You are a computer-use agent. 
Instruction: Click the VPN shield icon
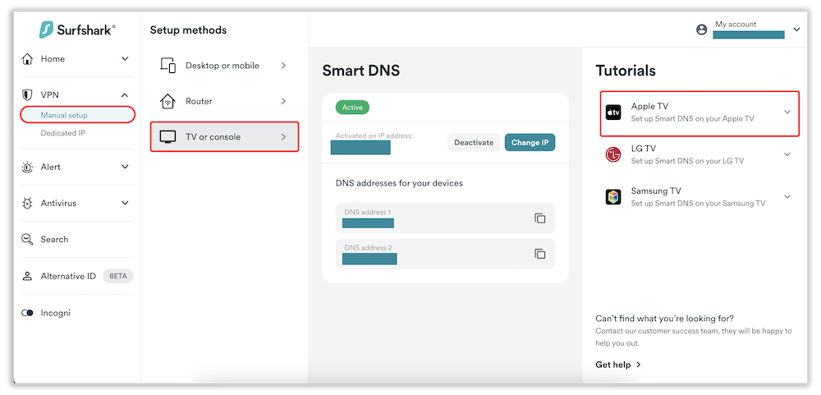pos(27,94)
